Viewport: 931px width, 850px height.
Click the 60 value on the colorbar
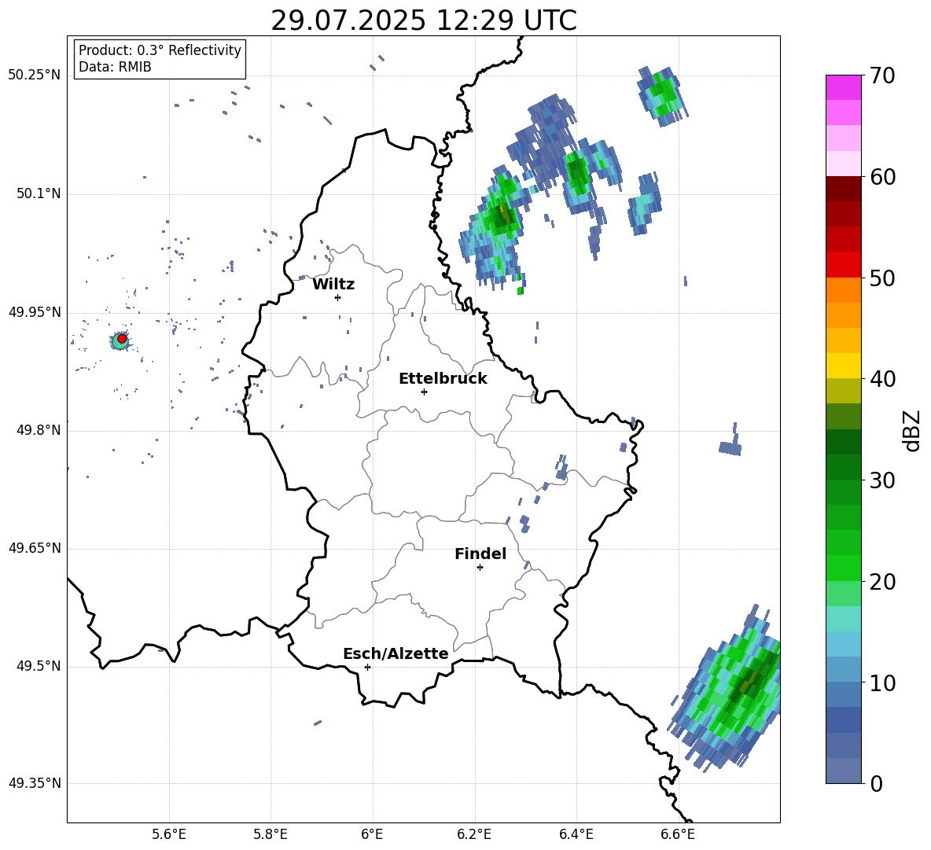click(x=882, y=177)
